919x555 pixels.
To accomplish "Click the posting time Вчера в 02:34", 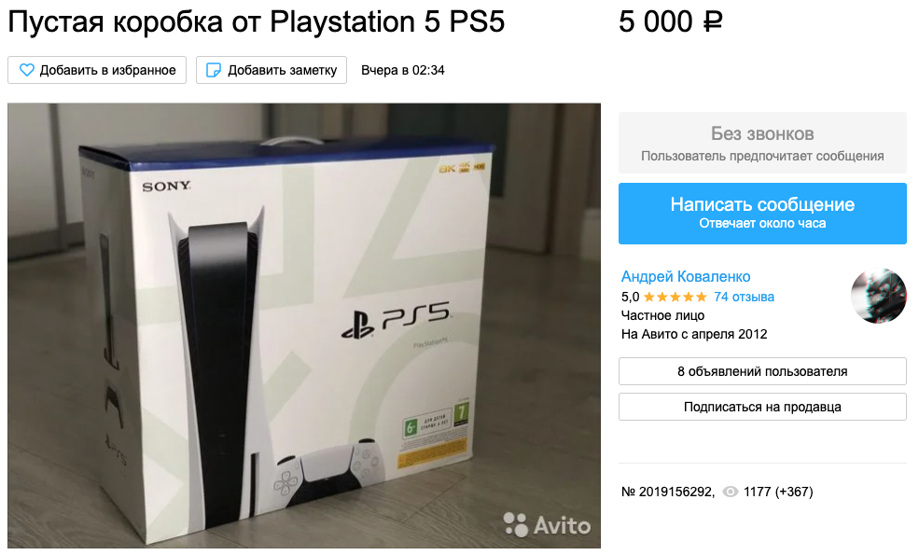I will pyautogui.click(x=403, y=70).
